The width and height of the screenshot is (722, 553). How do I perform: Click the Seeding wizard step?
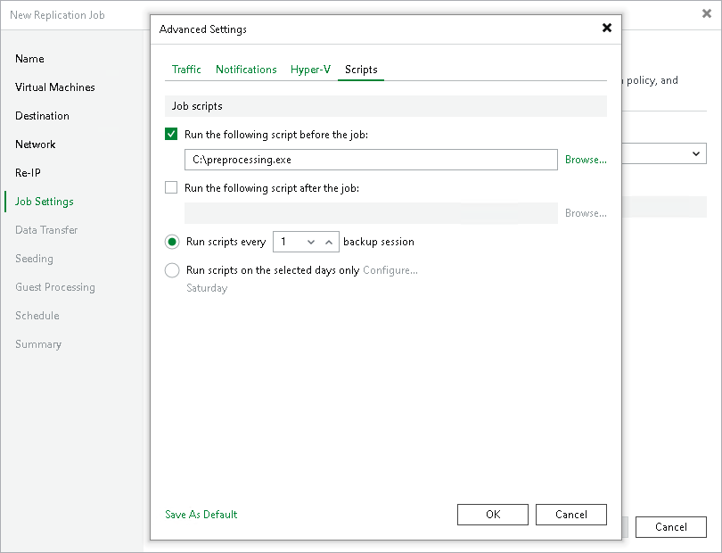click(34, 259)
